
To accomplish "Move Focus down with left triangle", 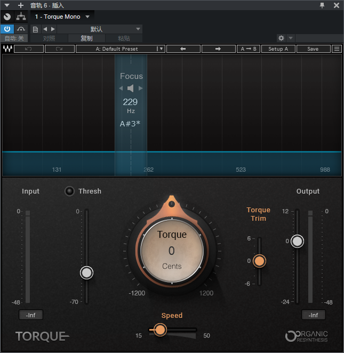I will [x=121, y=89].
